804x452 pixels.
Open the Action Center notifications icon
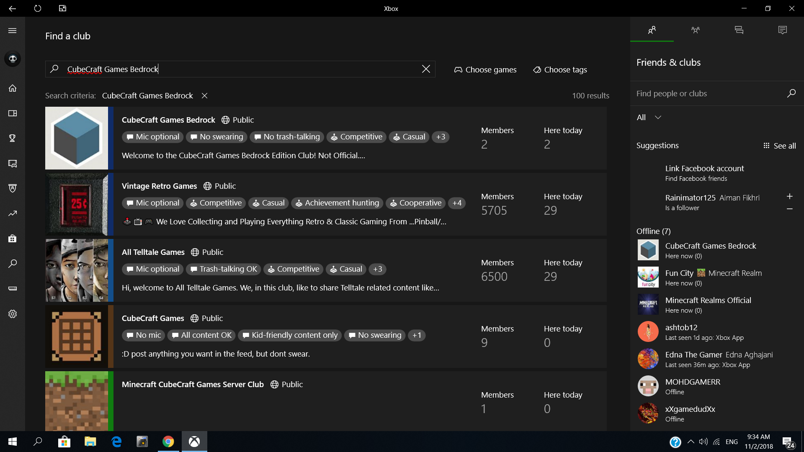pos(788,442)
